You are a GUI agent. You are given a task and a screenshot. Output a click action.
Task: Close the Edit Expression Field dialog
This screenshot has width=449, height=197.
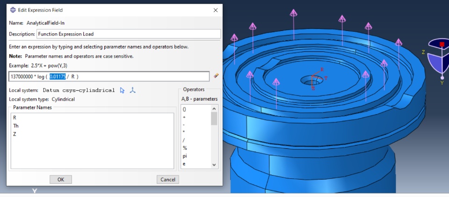tap(216, 10)
